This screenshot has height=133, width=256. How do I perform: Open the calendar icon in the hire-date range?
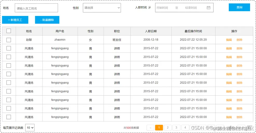(x=209, y=8)
